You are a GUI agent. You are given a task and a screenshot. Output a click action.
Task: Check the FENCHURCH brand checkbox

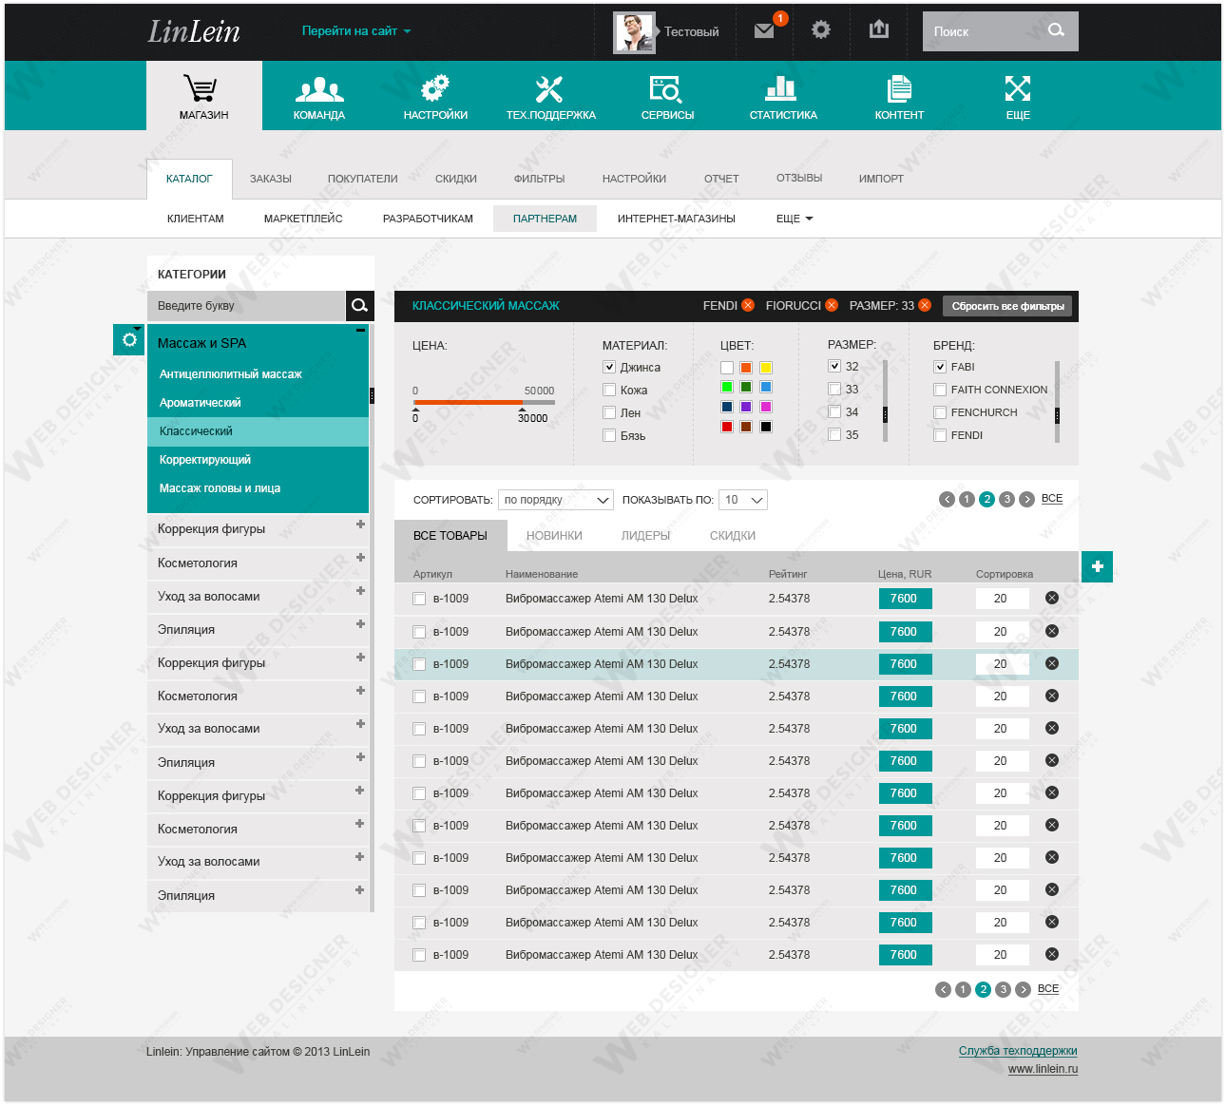tap(940, 412)
